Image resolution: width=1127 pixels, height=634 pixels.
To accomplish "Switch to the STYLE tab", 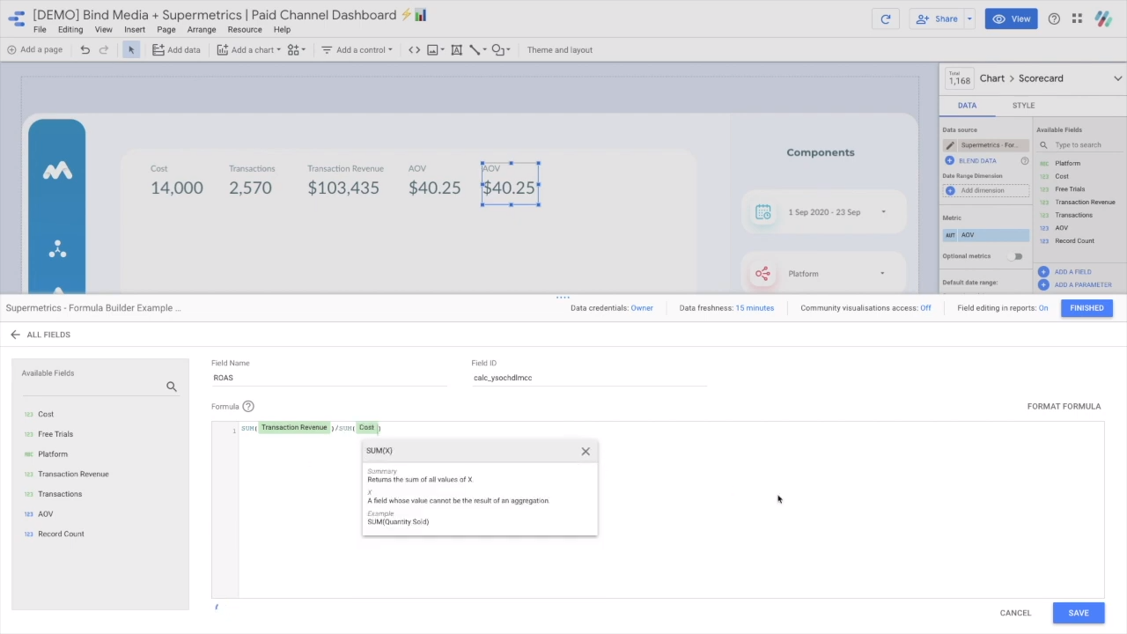I will (x=1023, y=106).
